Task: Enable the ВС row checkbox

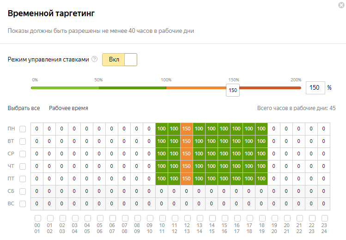Action: tap(23, 203)
